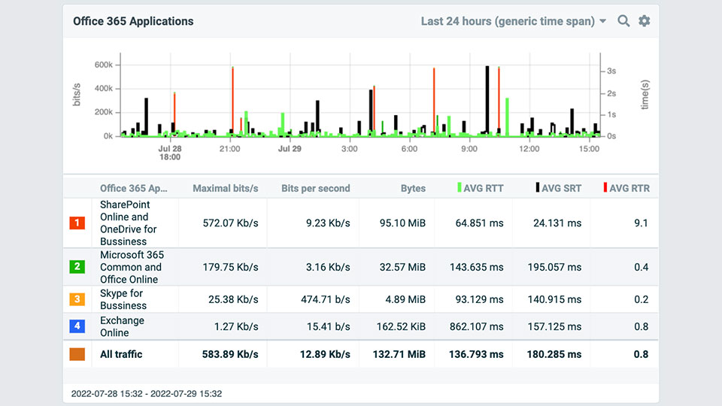Click the 9.1 AVG RTR value

point(641,223)
